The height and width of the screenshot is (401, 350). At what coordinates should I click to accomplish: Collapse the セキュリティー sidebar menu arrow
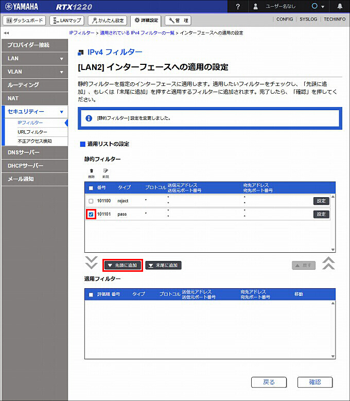pos(62,112)
